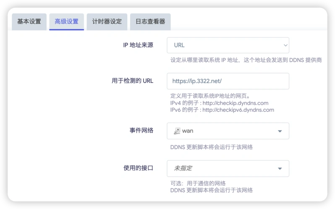Click the 用于检测的 URL label
The image size is (335, 209).
133,81
